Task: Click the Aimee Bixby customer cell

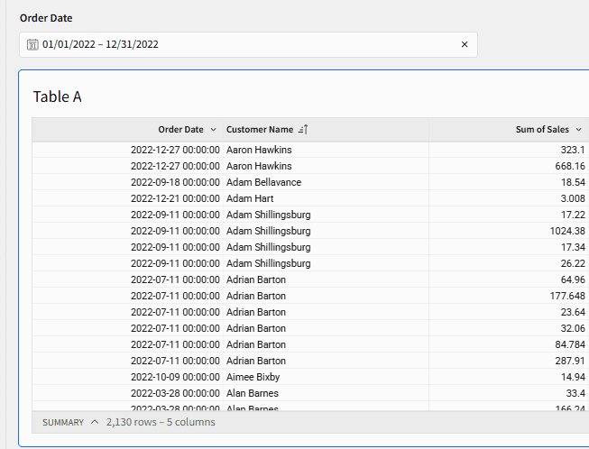Action: click(x=253, y=377)
